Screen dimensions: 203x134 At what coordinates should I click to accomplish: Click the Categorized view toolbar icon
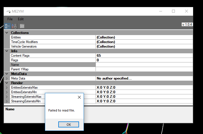point(8,26)
